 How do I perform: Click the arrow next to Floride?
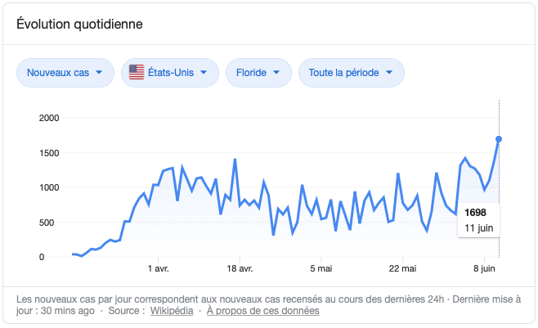[276, 73]
